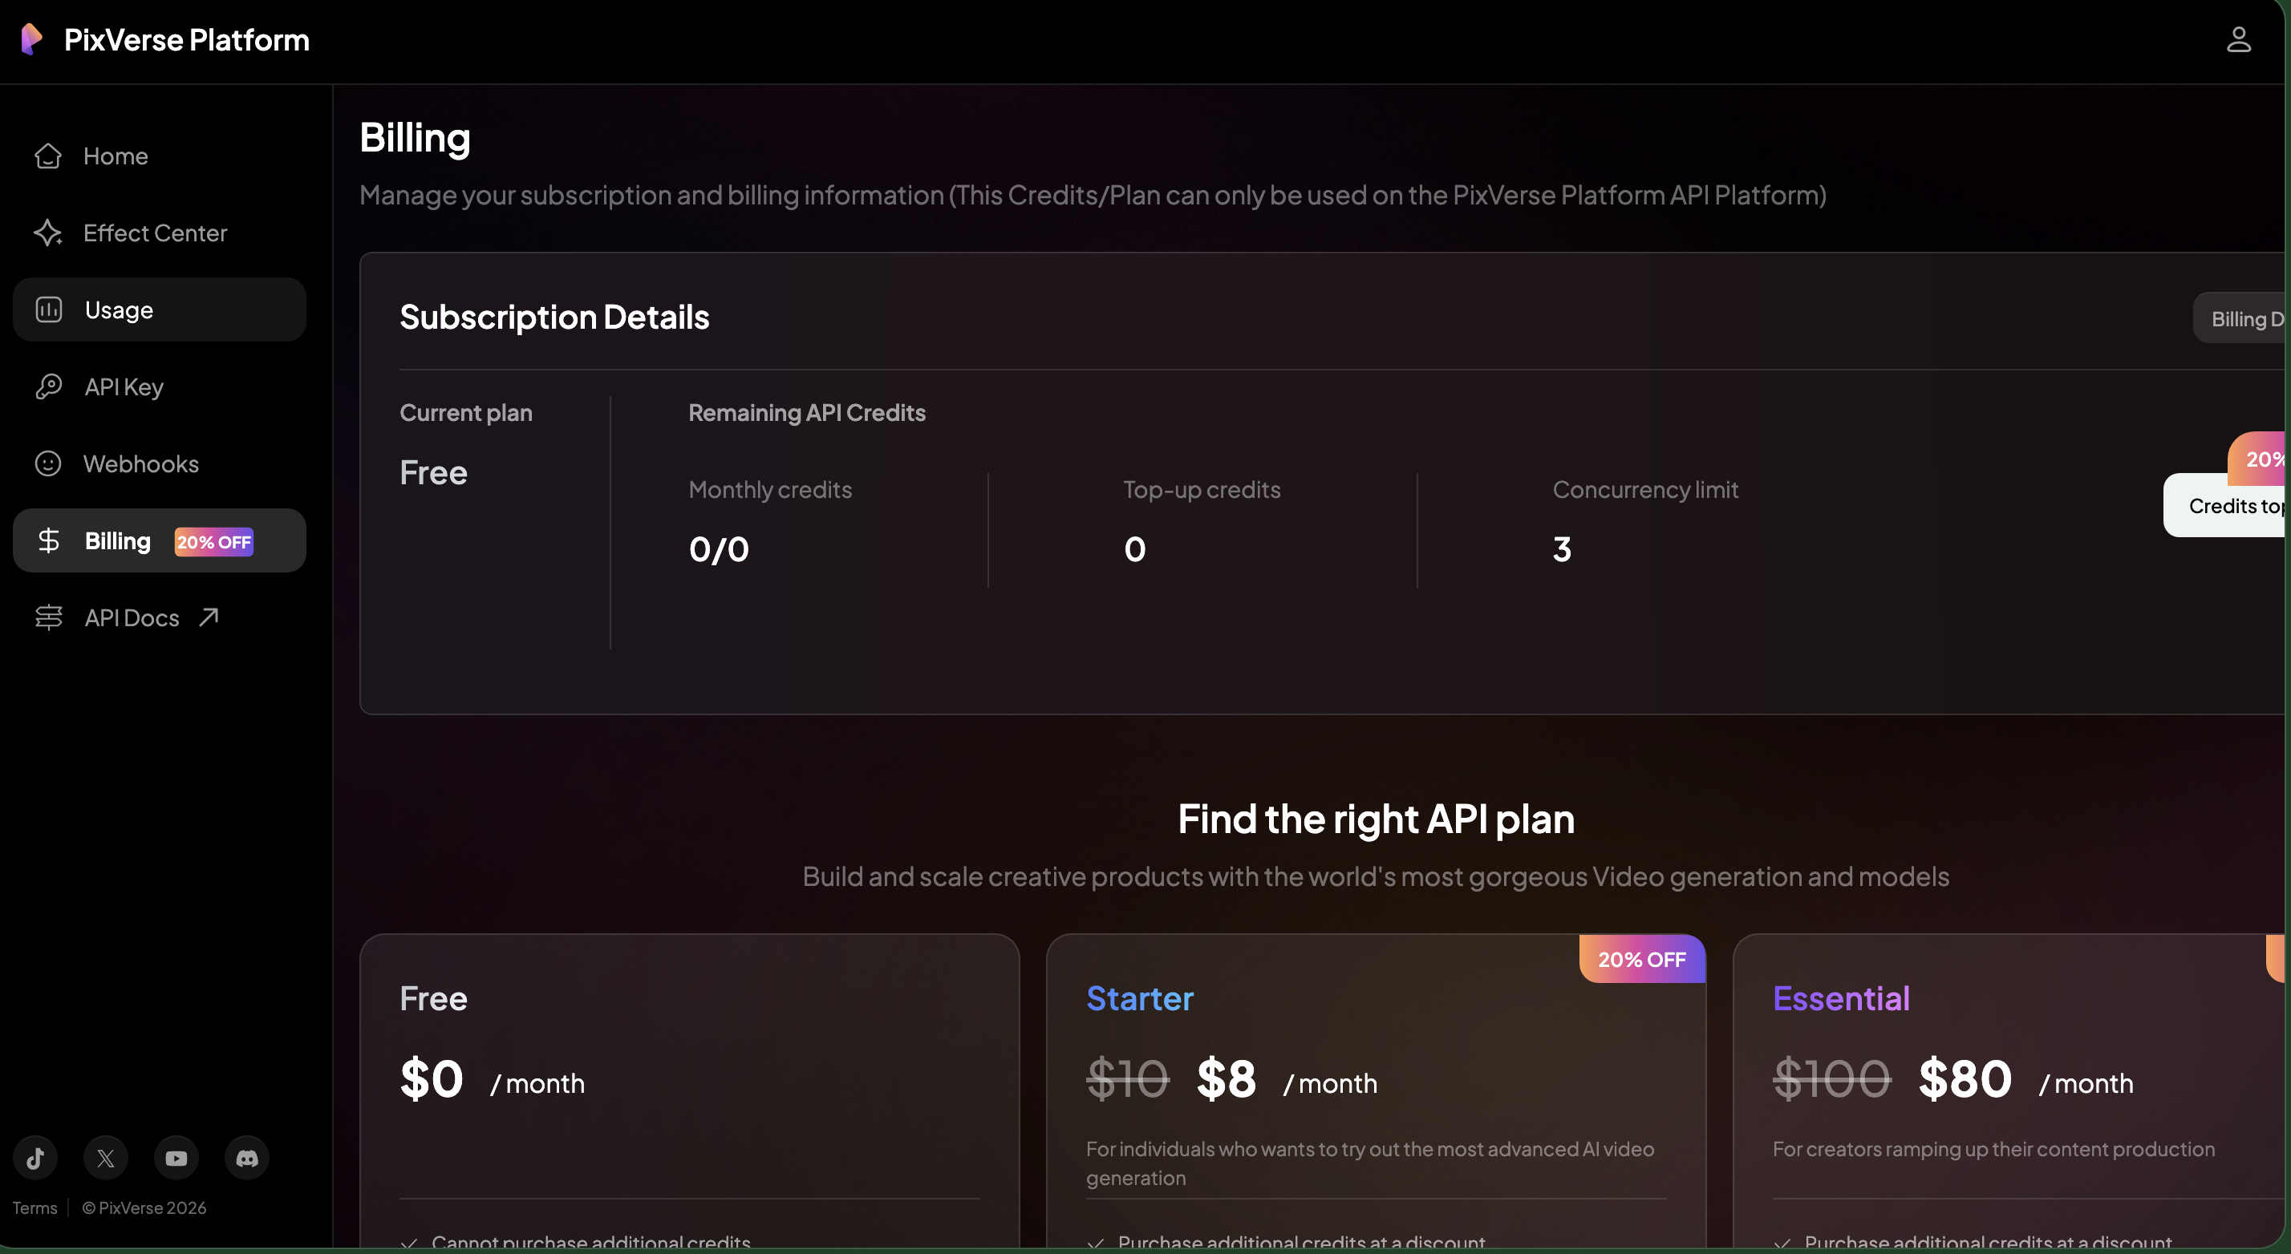Click the API Docs external arrow icon
The width and height of the screenshot is (2291, 1254).
[209, 617]
